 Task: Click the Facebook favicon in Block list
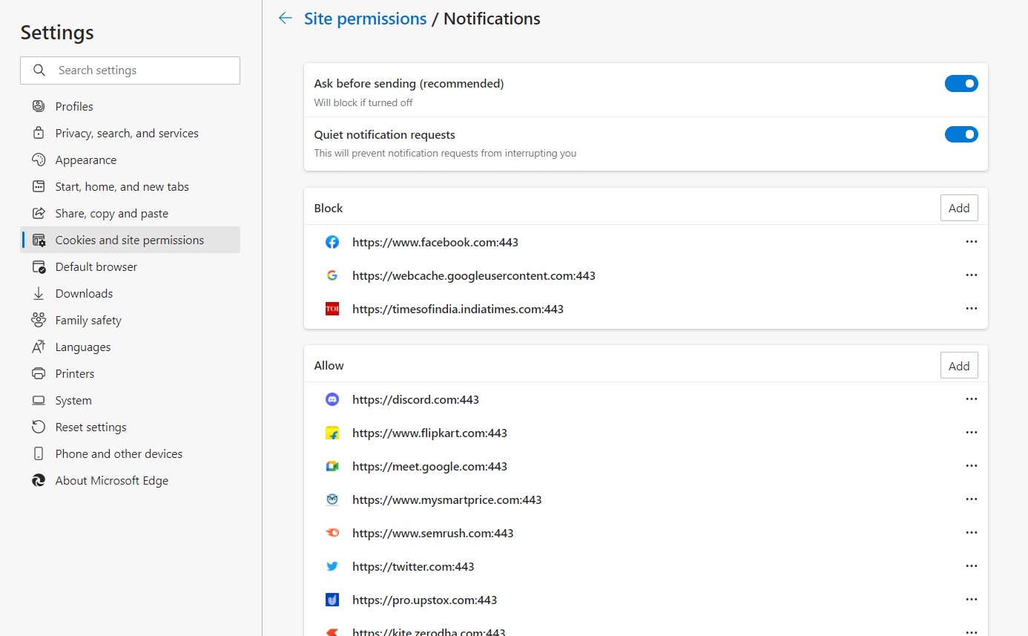click(x=332, y=242)
